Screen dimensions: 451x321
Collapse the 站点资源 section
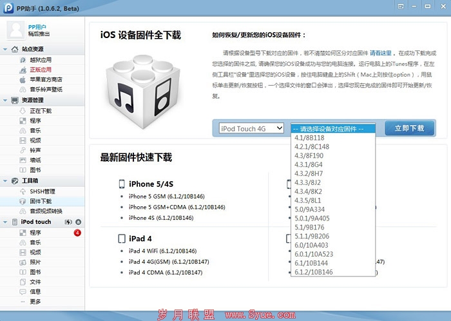coord(5,49)
